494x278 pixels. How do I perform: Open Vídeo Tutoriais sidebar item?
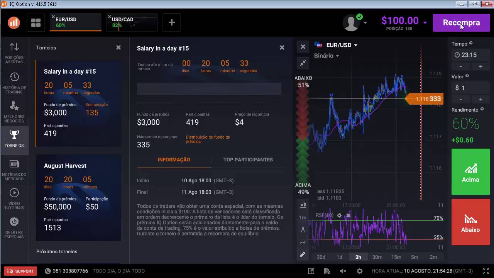pyautogui.click(x=14, y=199)
